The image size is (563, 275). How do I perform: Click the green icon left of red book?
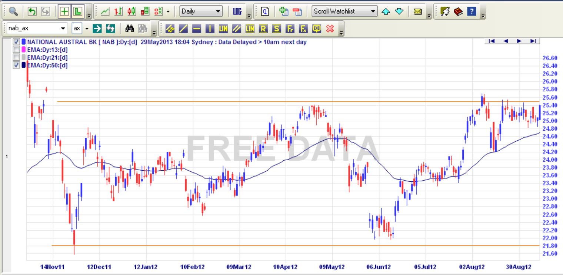445,11
